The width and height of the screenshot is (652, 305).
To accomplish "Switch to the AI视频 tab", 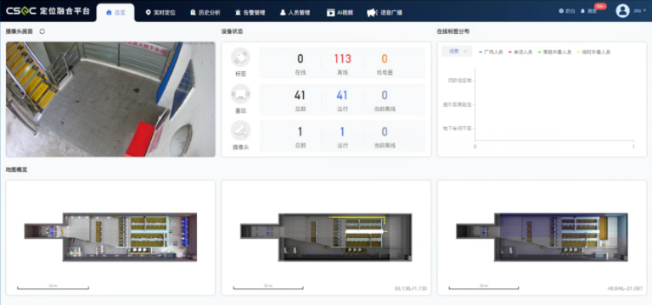I will click(340, 13).
